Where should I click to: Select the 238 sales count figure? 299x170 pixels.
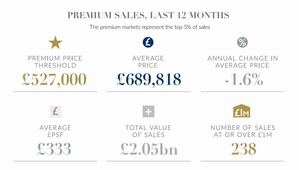(x=243, y=148)
